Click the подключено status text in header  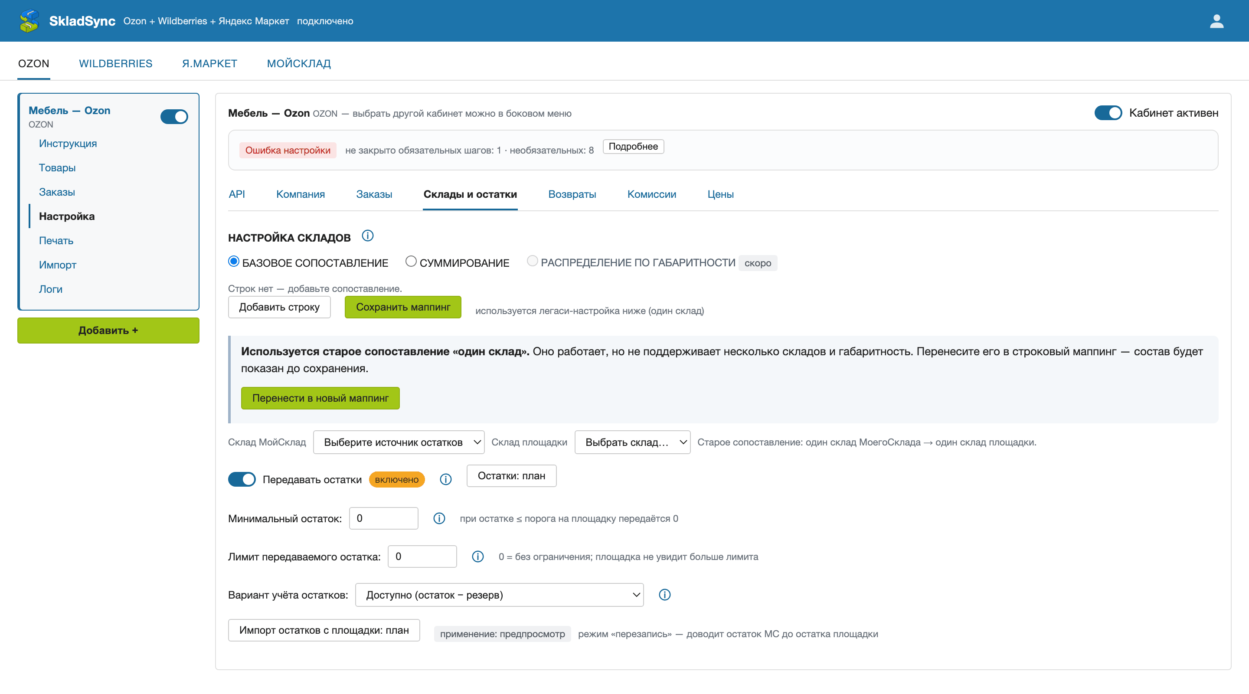325,21
